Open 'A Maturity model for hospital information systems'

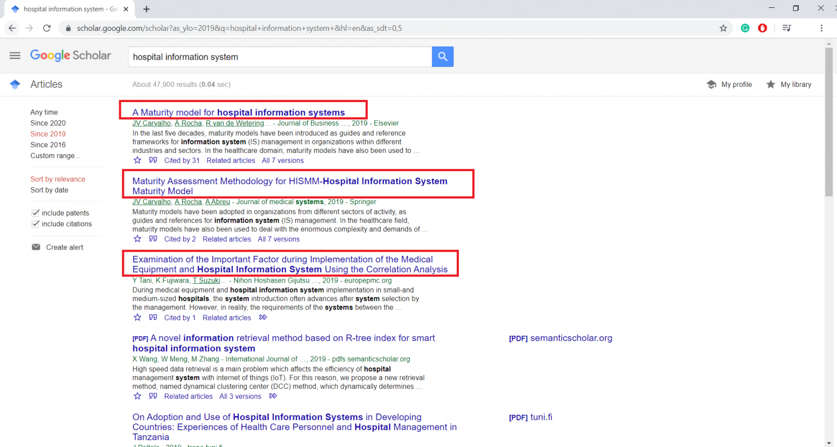pos(239,112)
